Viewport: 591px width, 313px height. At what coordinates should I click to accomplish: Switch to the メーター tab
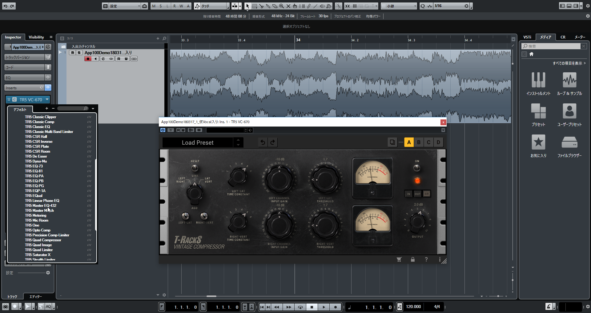[x=580, y=37]
